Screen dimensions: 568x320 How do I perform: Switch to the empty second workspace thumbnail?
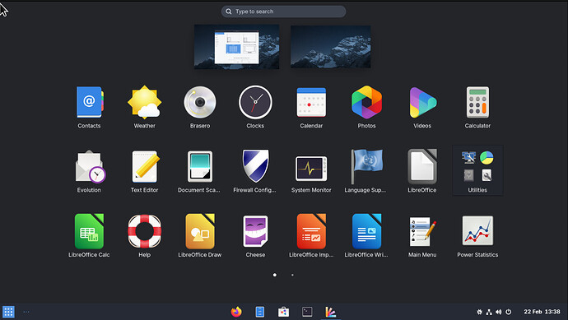coord(330,46)
